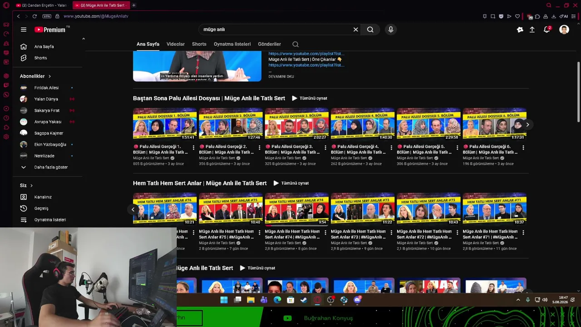The height and width of the screenshot is (327, 581).
Task: Open Opera GX menu logo
Action: (x=6, y=5)
